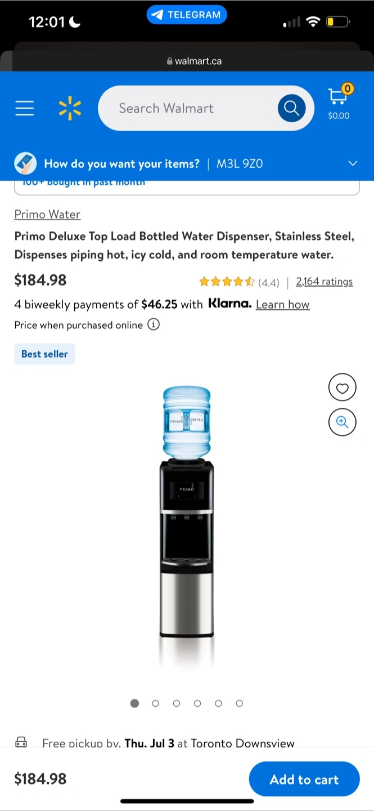The image size is (374, 811).
Task: Tap the price info icon
Action: point(154,325)
